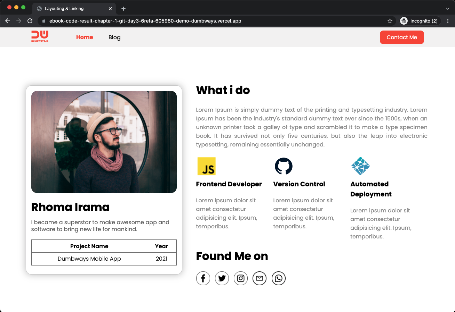Click the superstar bio paragraph
The height and width of the screenshot is (312, 455).
tap(100, 226)
